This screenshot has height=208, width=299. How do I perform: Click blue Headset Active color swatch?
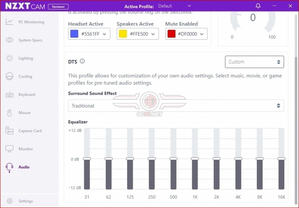74,34
